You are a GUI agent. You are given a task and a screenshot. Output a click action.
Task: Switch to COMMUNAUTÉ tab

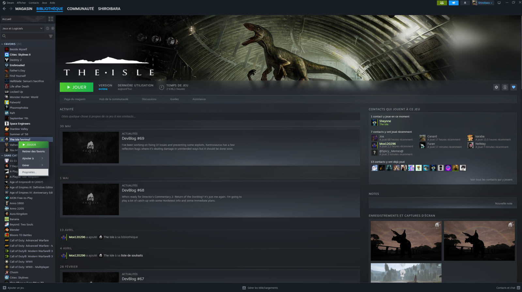click(80, 9)
